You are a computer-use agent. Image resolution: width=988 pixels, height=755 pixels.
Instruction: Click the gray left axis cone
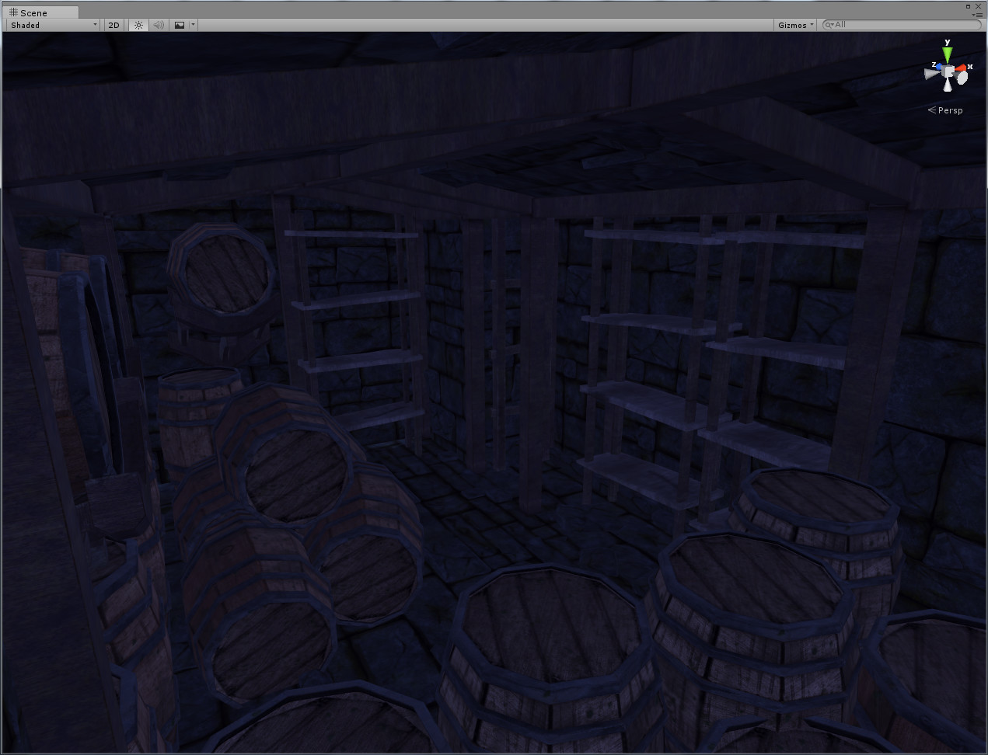click(931, 74)
